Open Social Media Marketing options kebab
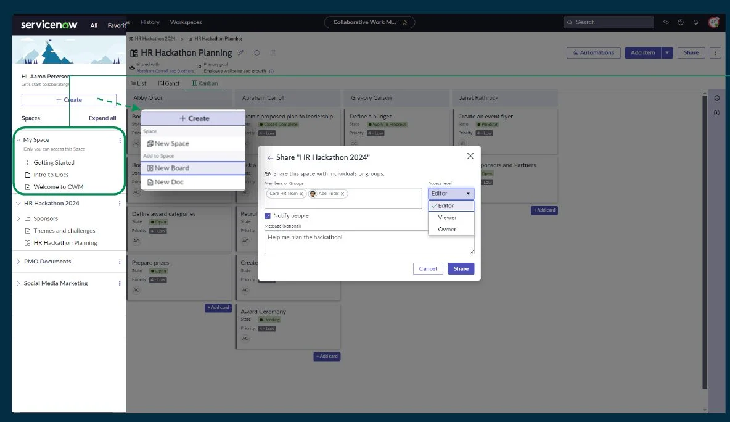 [x=120, y=283]
